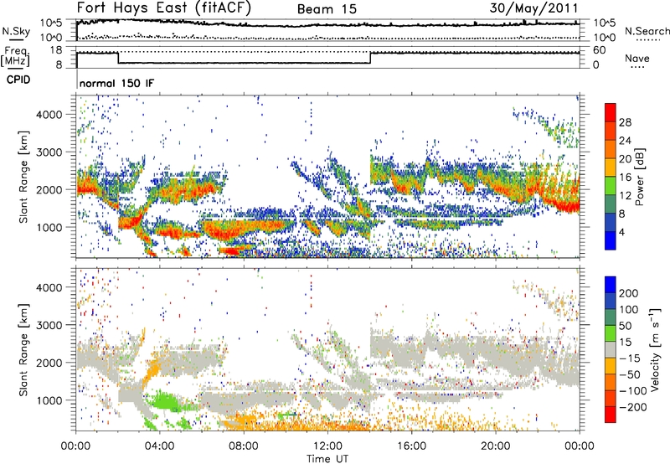Click the date "30/May/2011"
The height and width of the screenshot is (464, 670).
[x=533, y=8]
